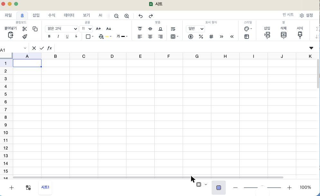Select the format painter brush icon
Viewport: 320px width, 196px height.
tap(25, 37)
